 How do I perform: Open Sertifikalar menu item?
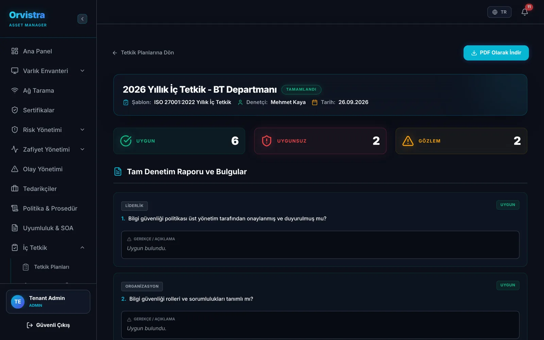coord(48,110)
